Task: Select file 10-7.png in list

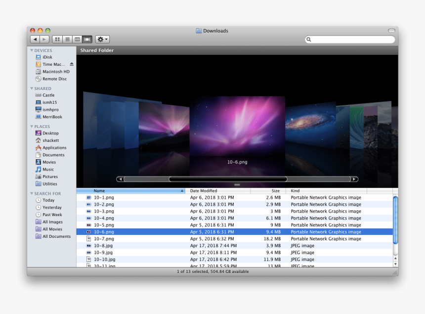Action: pyautogui.click(x=235, y=239)
